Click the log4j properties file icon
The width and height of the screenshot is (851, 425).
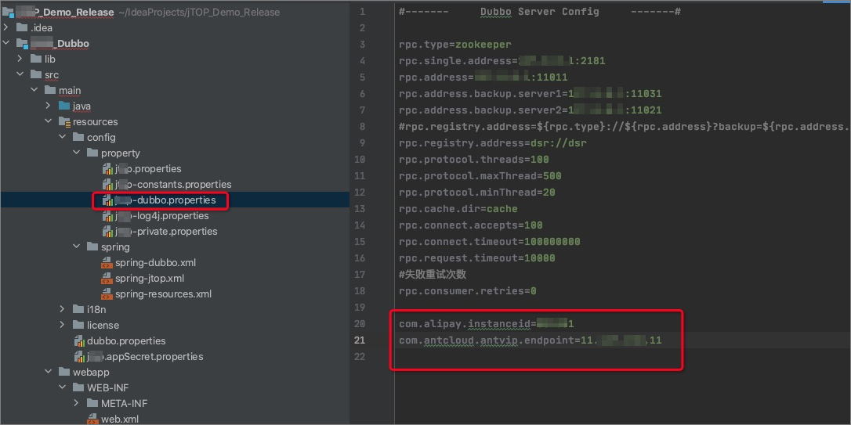coord(107,216)
